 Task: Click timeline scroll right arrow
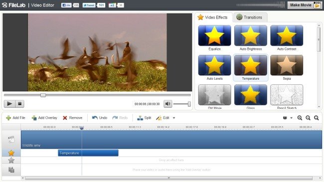[320, 178]
